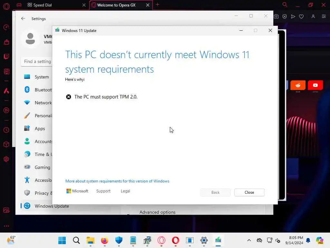Select Network in Settings sidebar

(37, 103)
